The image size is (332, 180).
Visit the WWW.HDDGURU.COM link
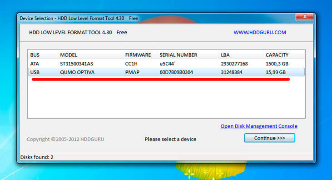coord(260,32)
